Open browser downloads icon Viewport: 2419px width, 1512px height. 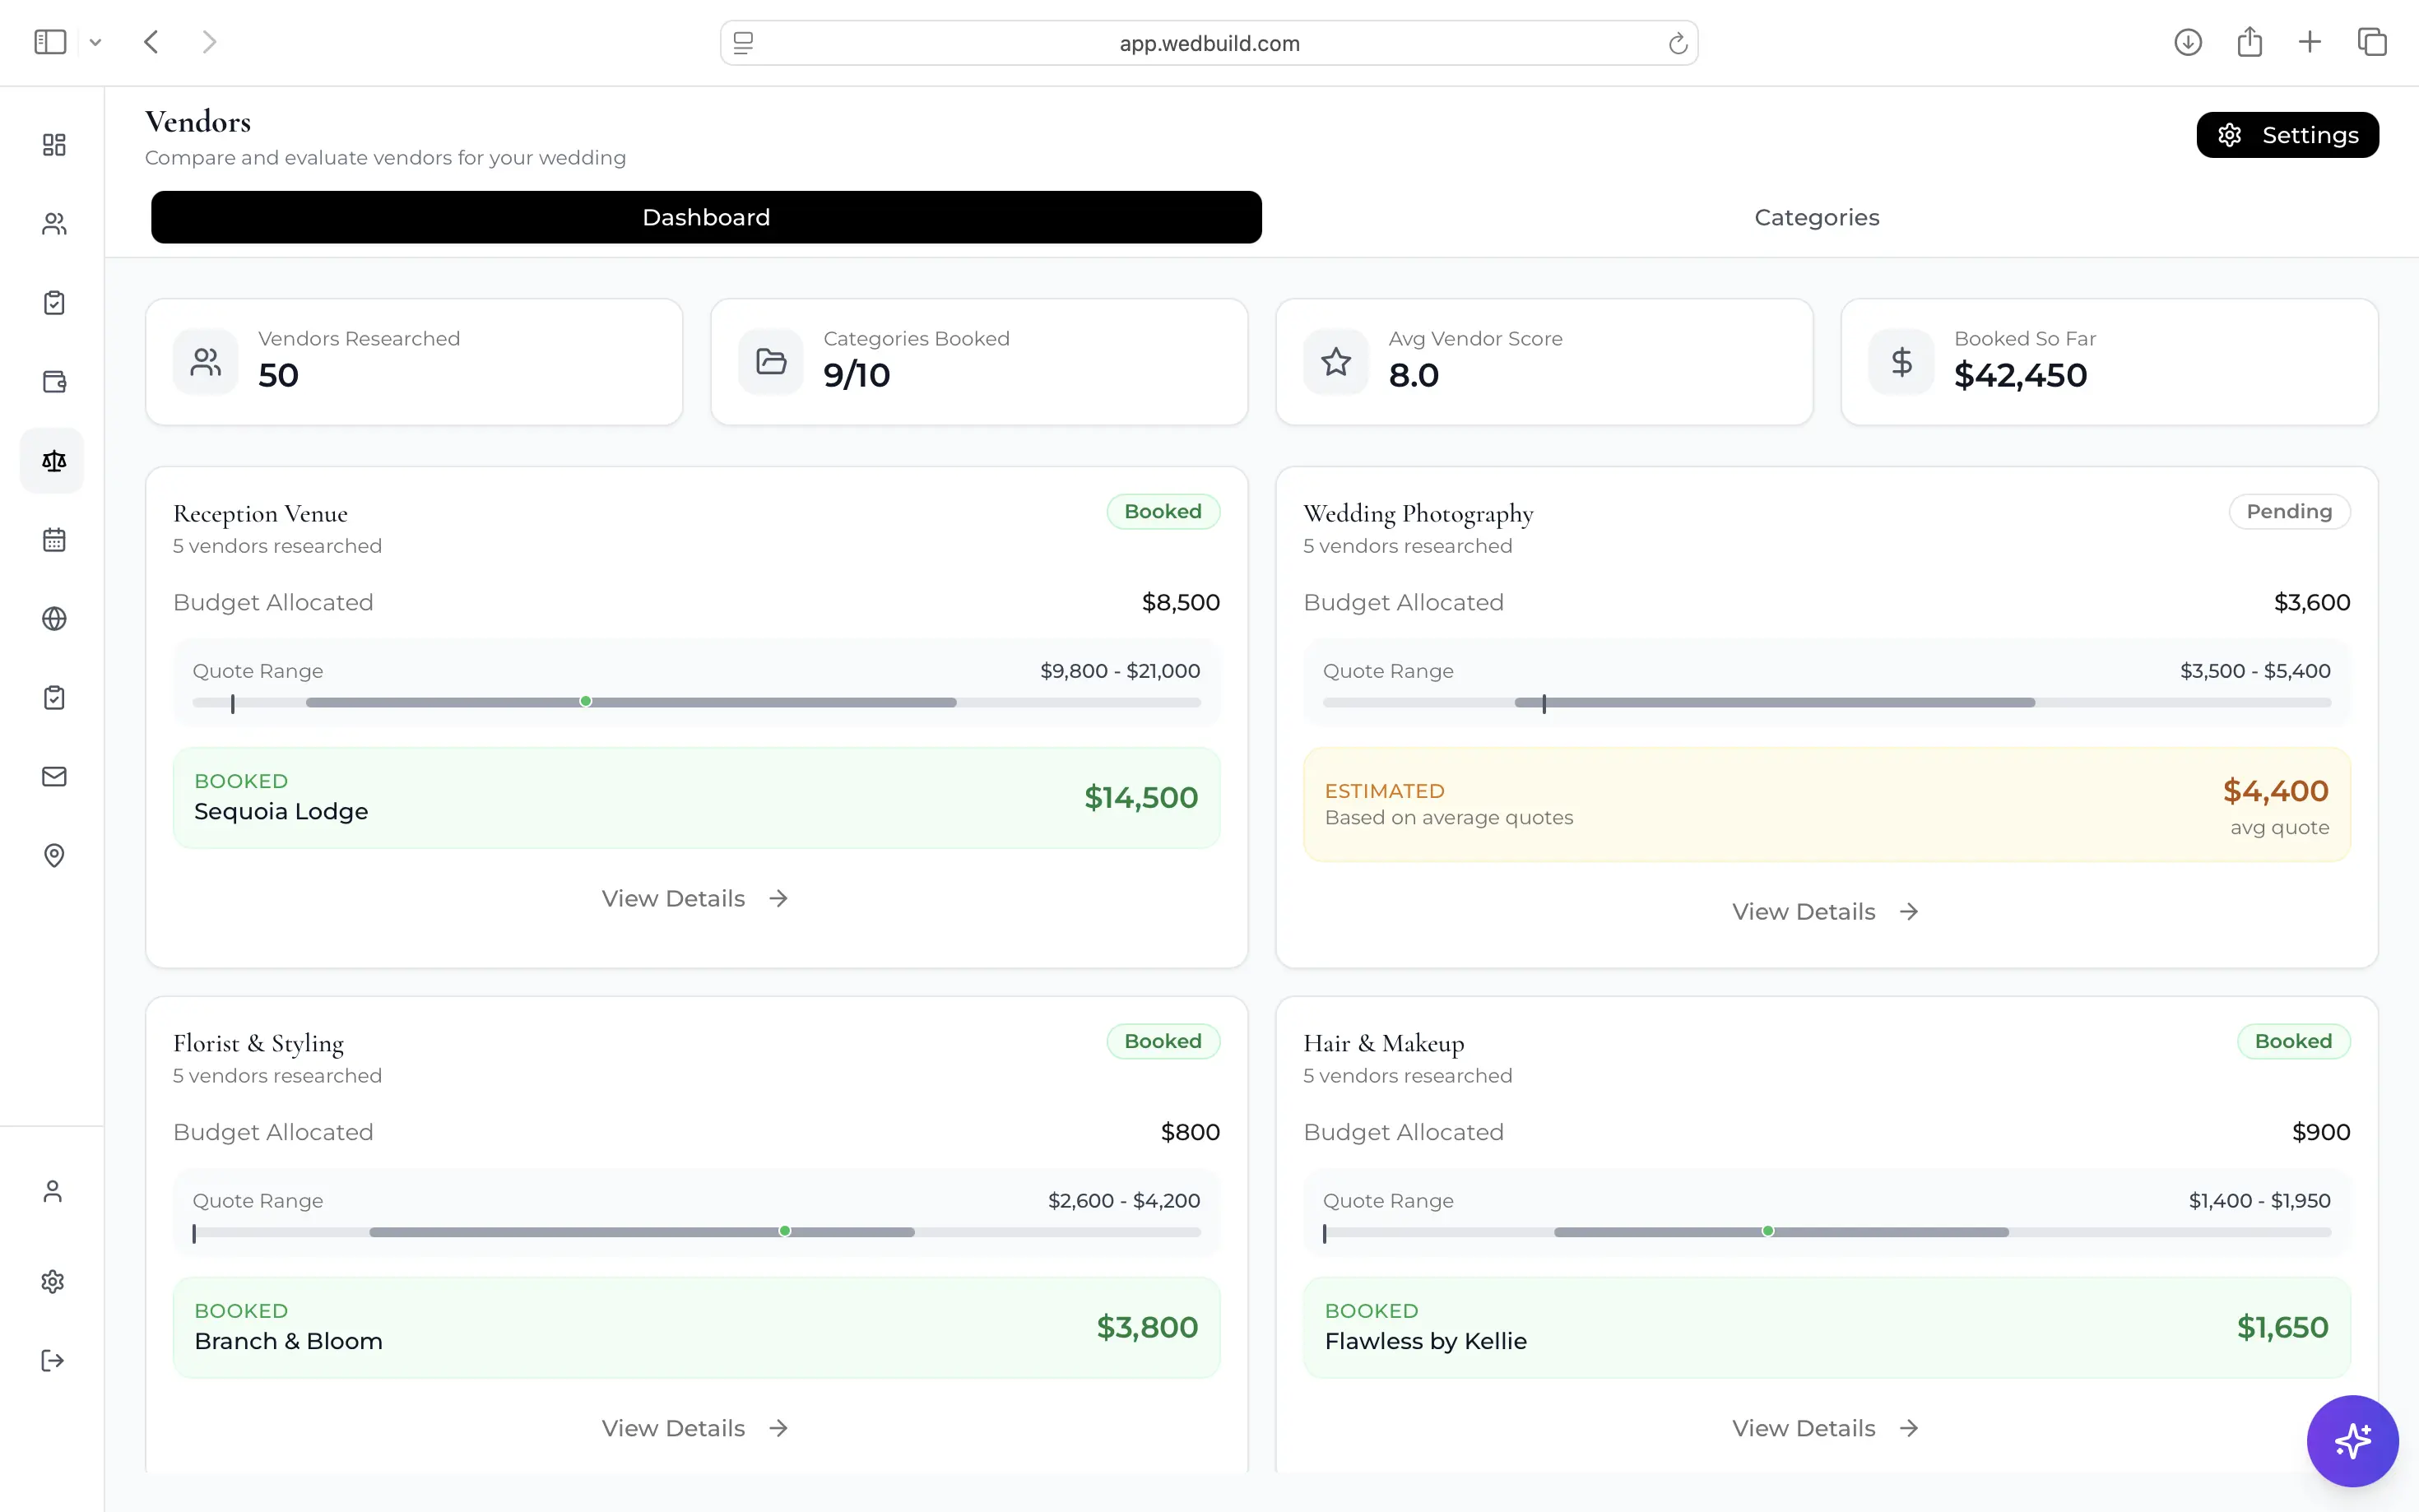tap(2188, 42)
